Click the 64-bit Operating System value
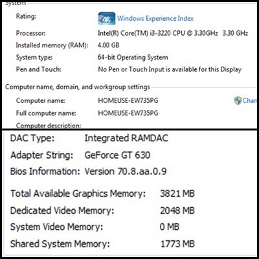The height and width of the screenshot is (259, 259). [133, 58]
